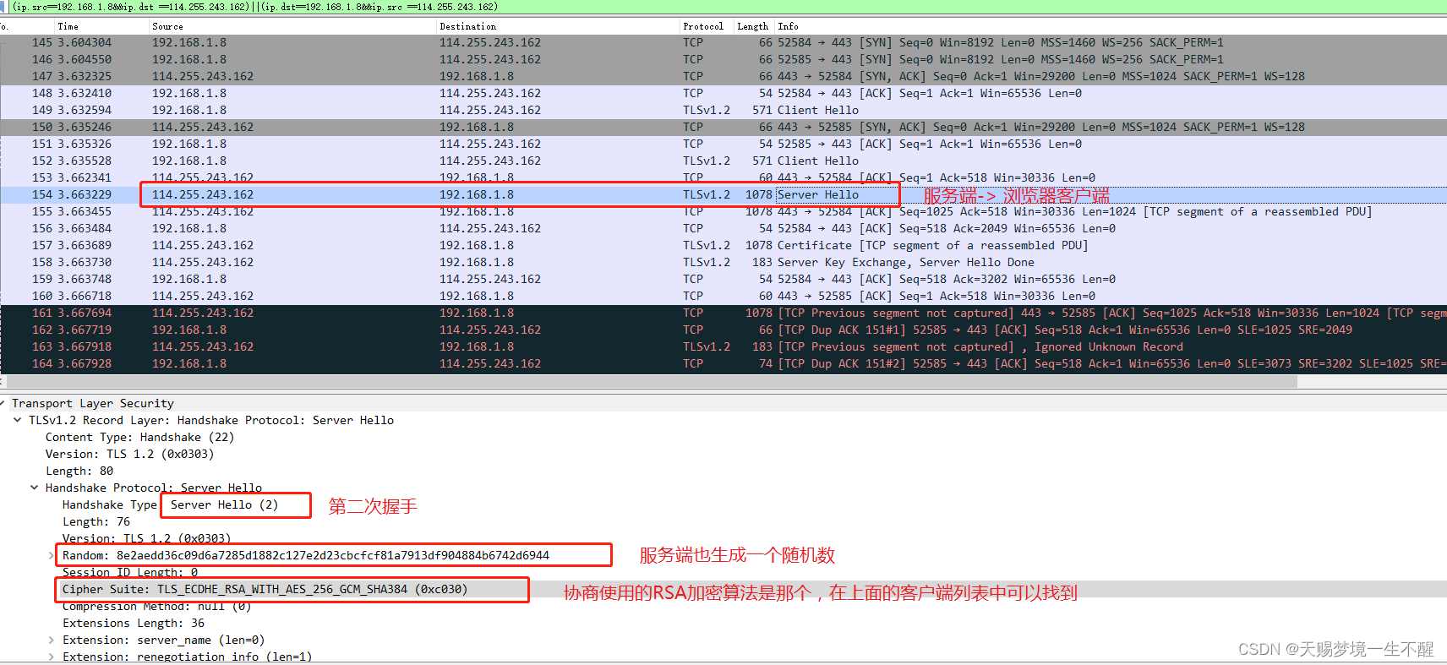Click the display filter input field
The image size is (1447, 665).
727,7
